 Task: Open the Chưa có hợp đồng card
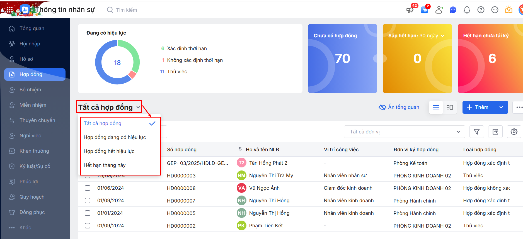tap(343, 58)
